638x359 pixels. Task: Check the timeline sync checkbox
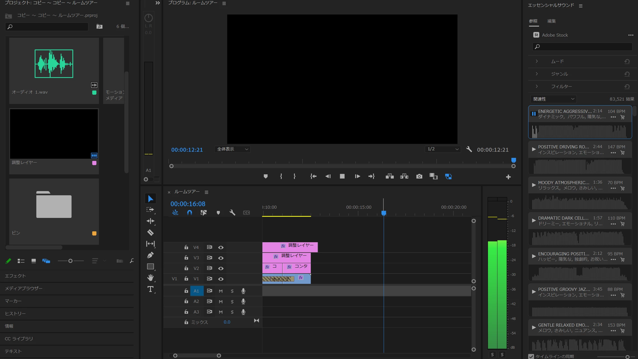click(531, 356)
